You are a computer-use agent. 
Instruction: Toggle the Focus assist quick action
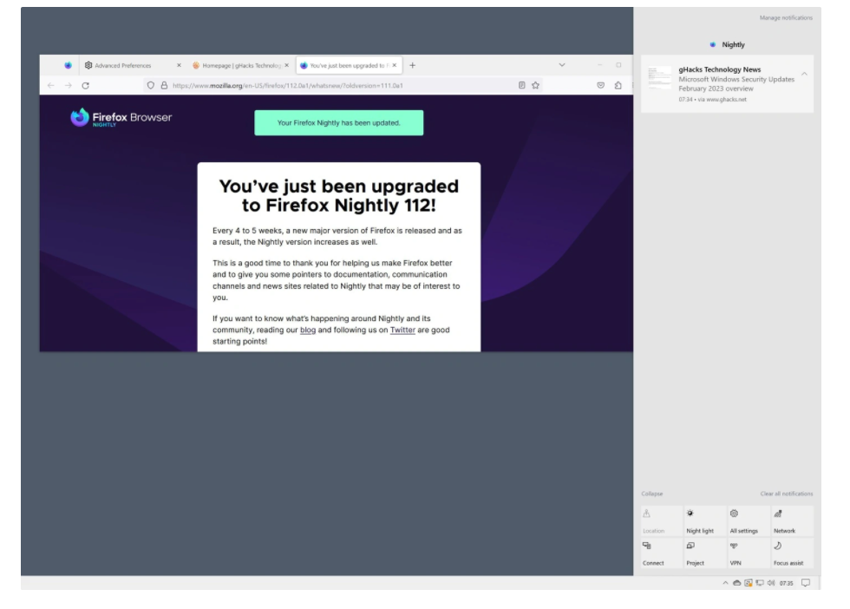point(792,553)
